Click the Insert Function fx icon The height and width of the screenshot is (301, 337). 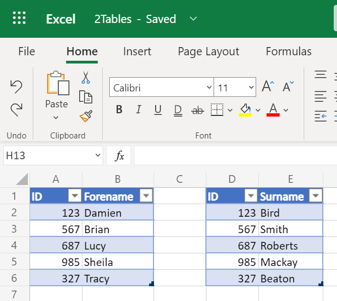tap(119, 156)
